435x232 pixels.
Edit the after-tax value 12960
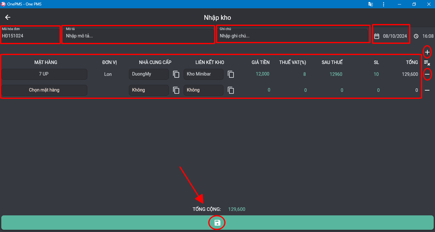pyautogui.click(x=336, y=74)
